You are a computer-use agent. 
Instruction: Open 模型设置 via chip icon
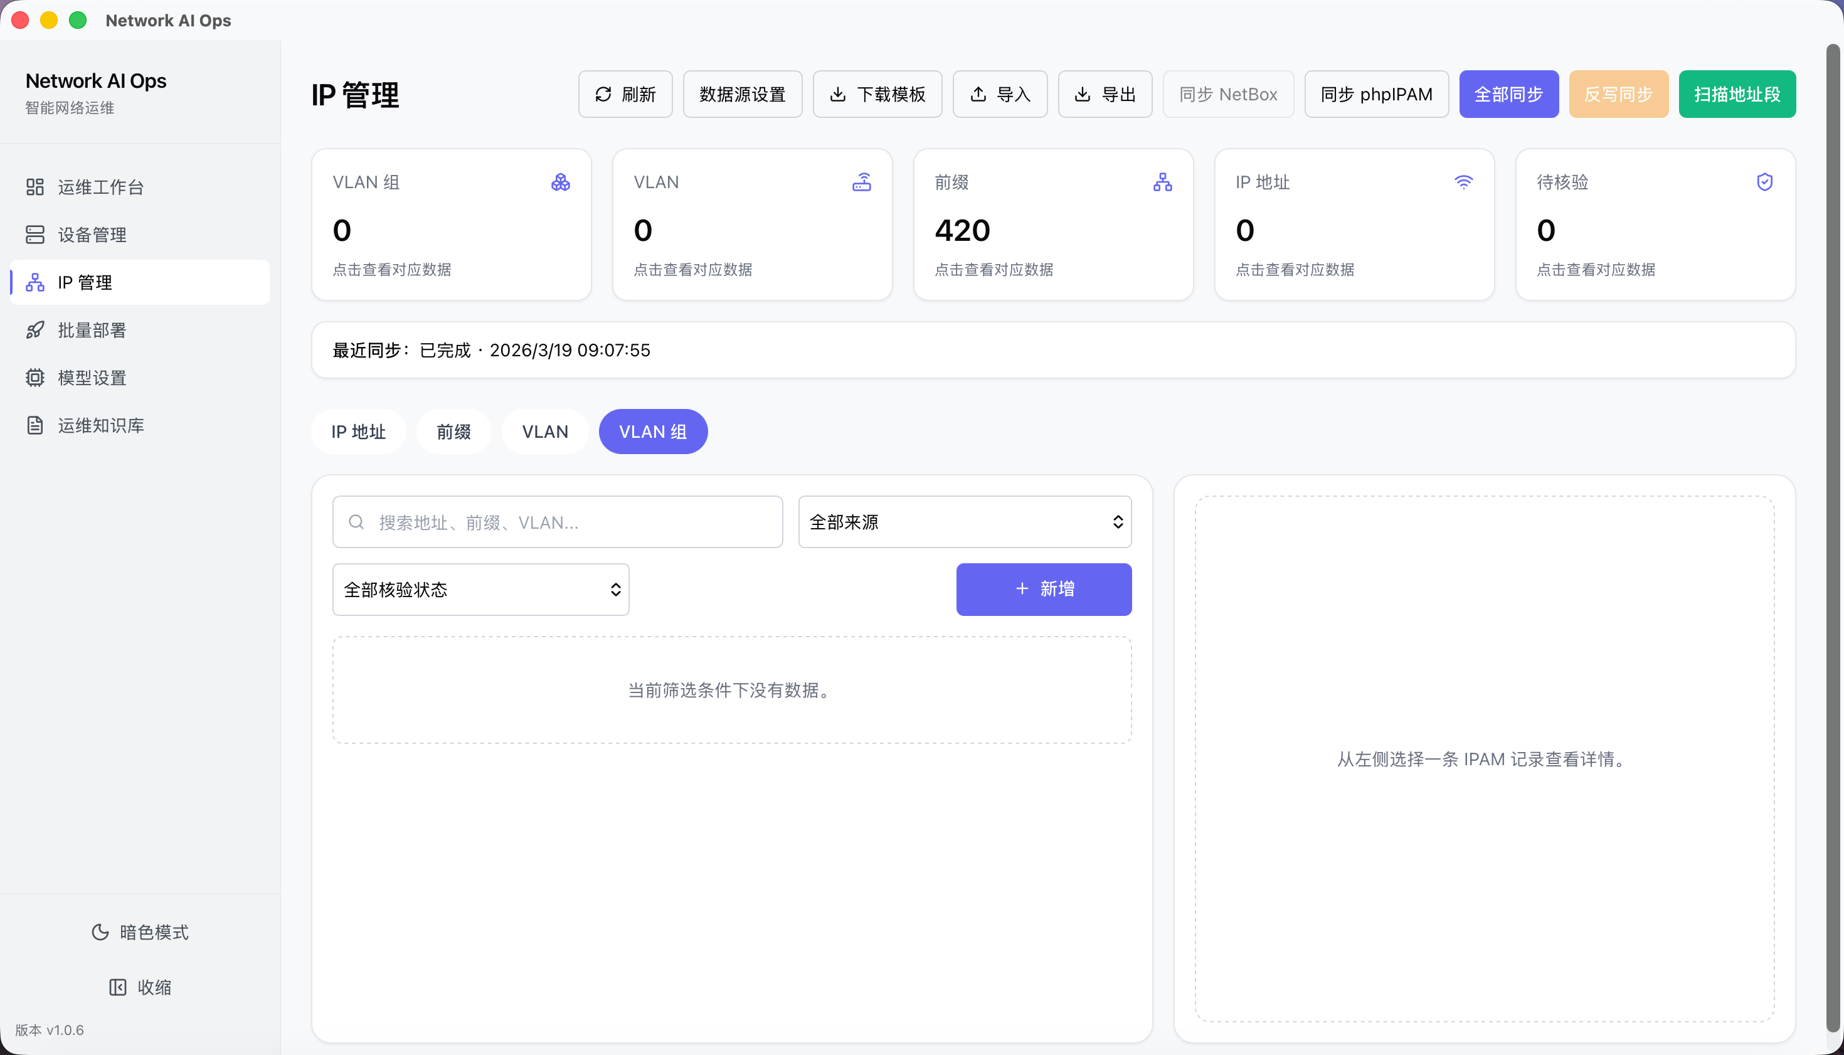[x=34, y=378]
